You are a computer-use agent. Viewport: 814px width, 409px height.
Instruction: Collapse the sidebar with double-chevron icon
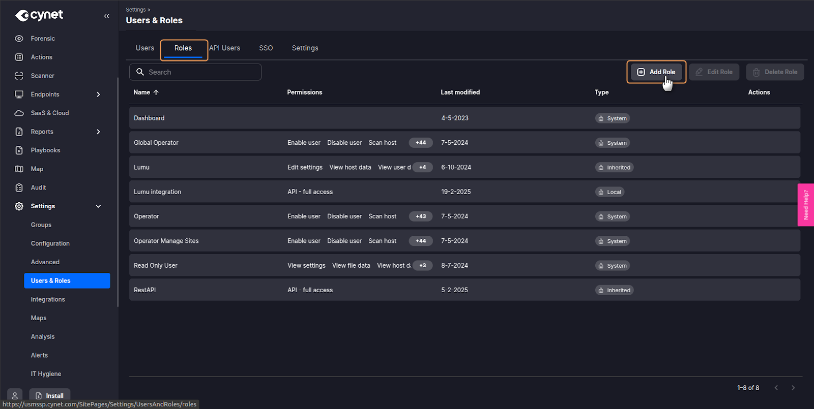pyautogui.click(x=107, y=16)
